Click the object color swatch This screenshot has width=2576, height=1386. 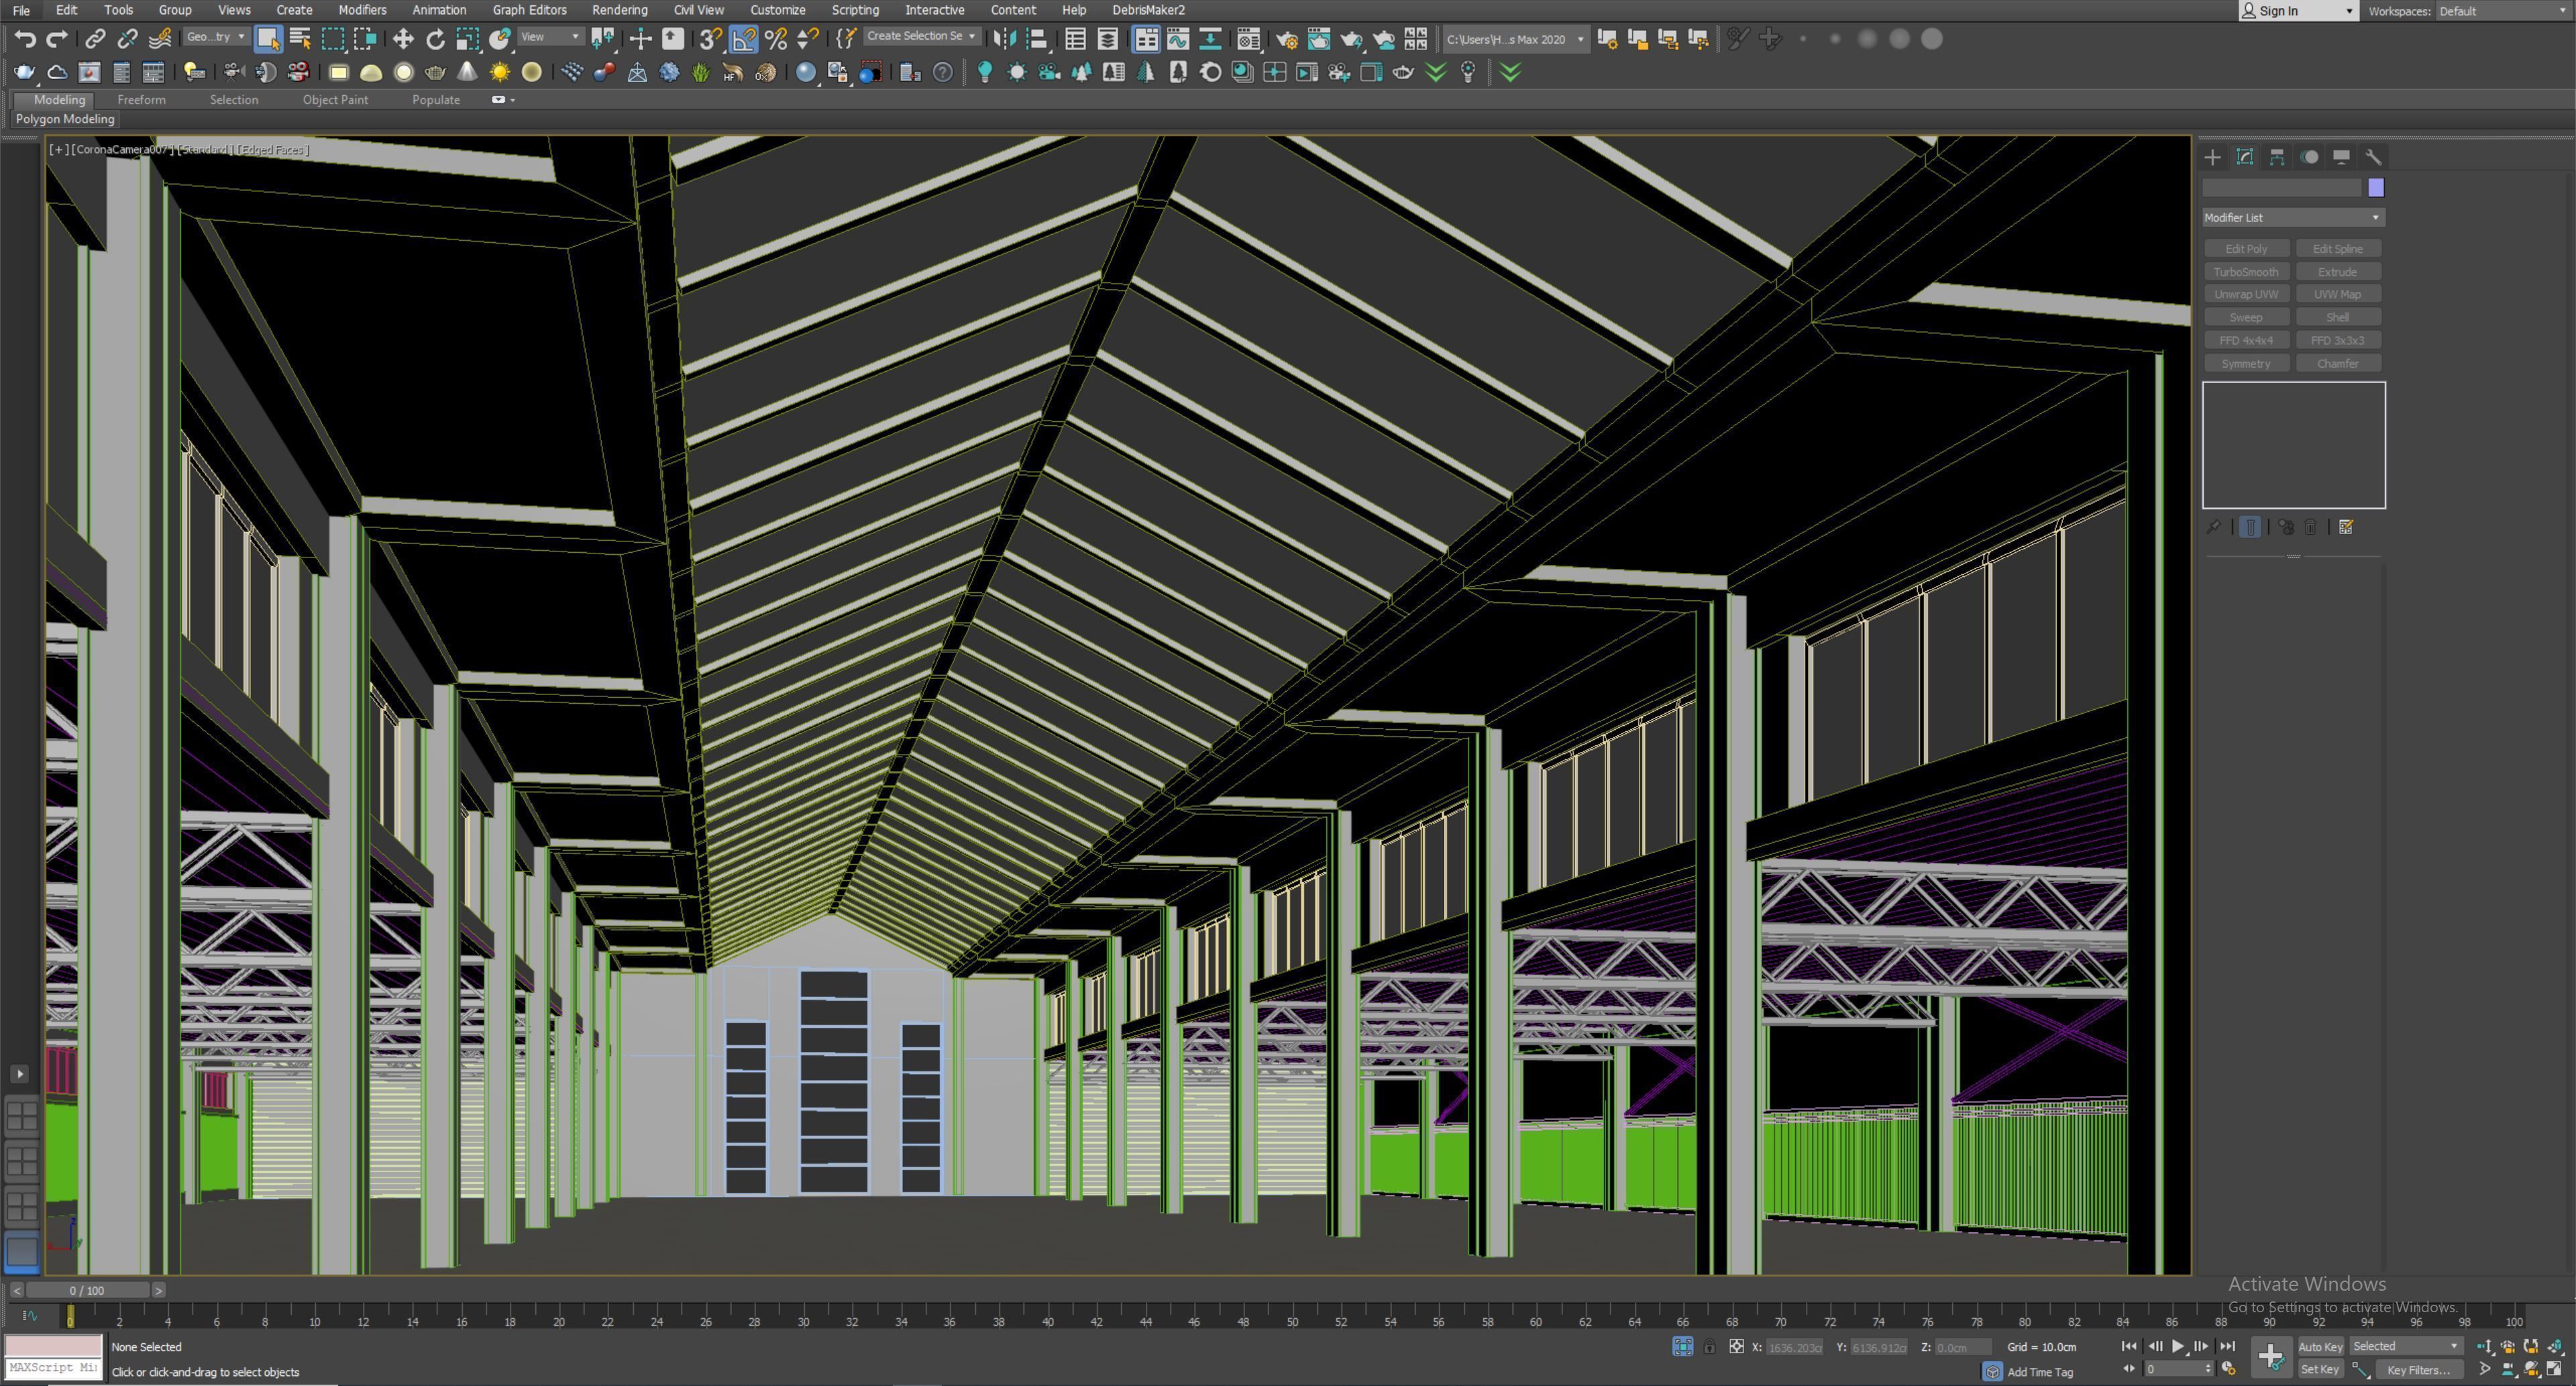click(x=2376, y=188)
